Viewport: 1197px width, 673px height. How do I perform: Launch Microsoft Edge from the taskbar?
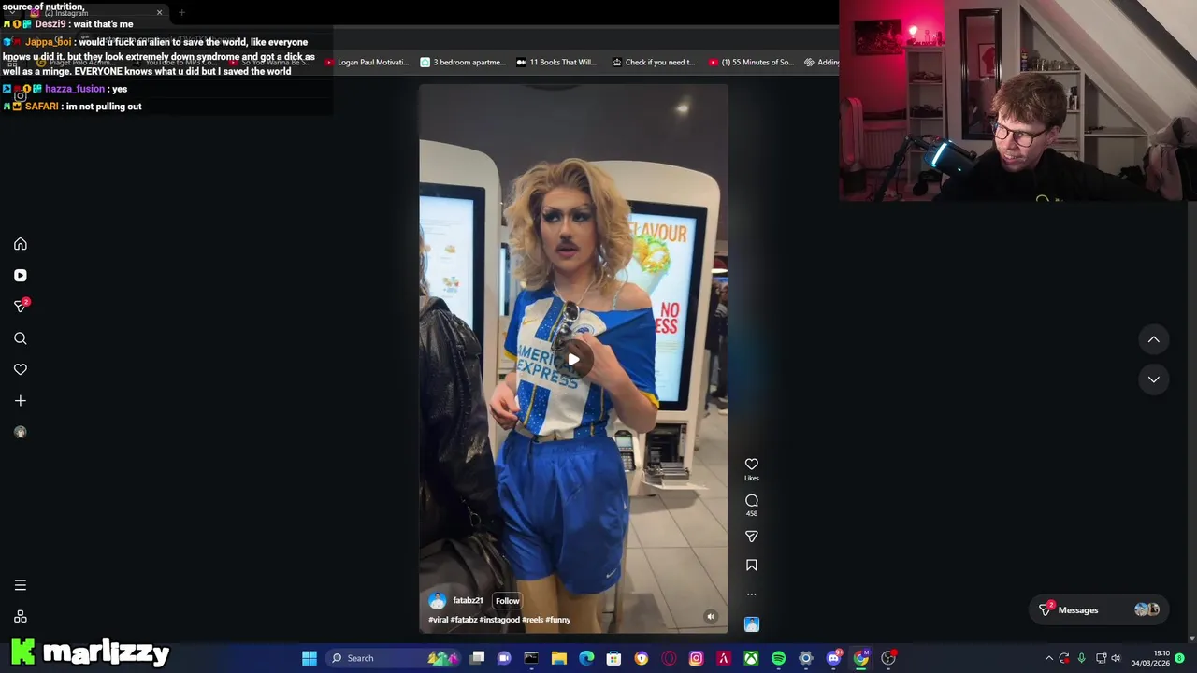(586, 658)
